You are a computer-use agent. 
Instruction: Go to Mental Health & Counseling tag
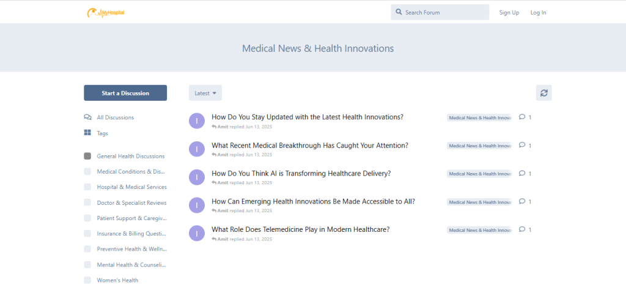click(131, 265)
